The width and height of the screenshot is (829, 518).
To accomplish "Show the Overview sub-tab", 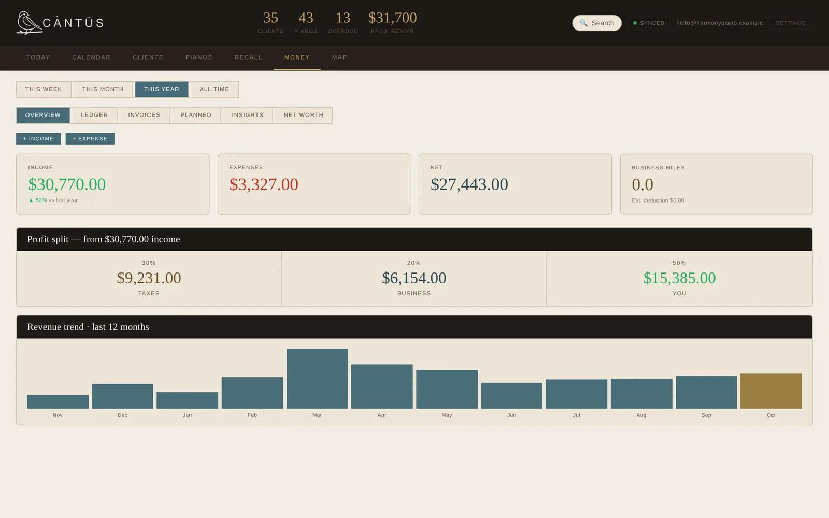I will point(43,115).
